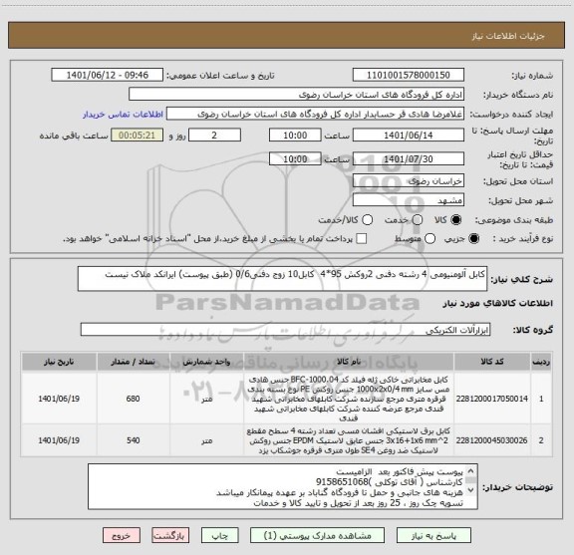
Task: Click row 1 telecom cable product description
Action: tap(349, 399)
